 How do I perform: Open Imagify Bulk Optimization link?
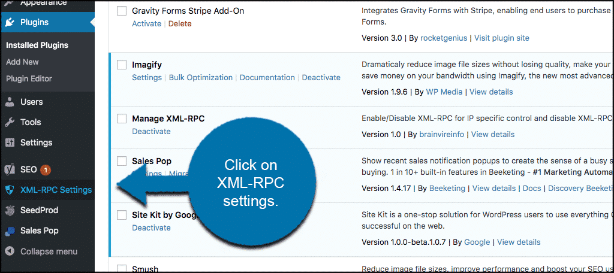200,77
